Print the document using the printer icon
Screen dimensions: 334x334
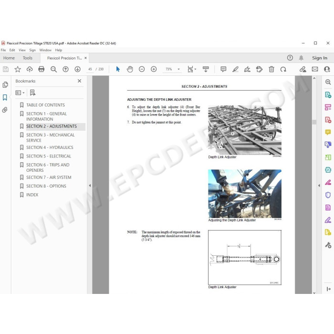coord(42,69)
